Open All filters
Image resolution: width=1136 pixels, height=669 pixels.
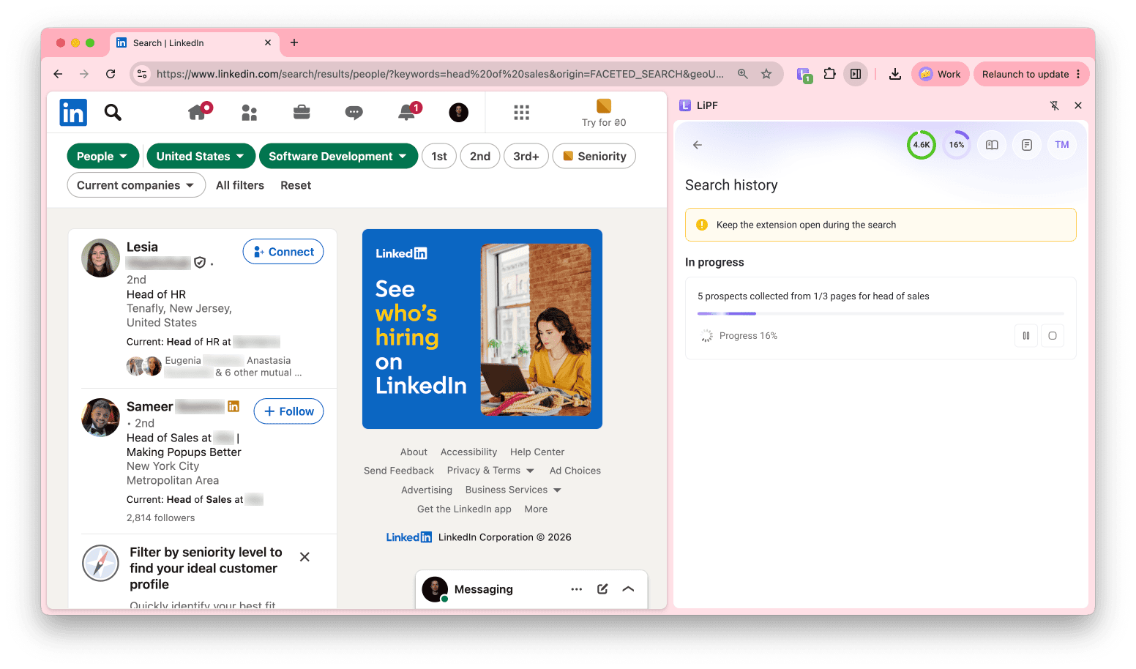(240, 185)
